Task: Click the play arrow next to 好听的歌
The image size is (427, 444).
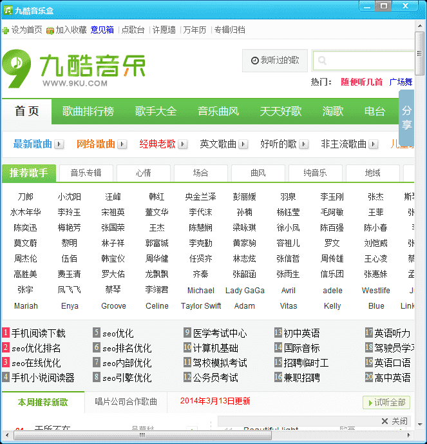Action: coord(304,144)
